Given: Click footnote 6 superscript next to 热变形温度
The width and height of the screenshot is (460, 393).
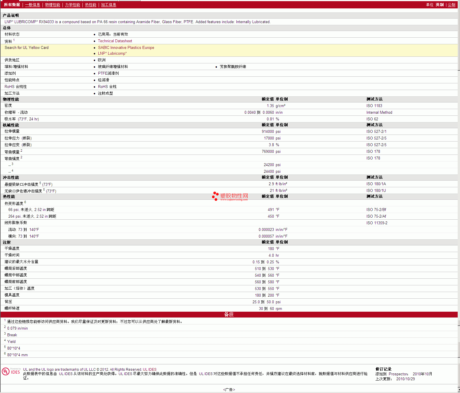Looking at the screenshot, I should (x=25, y=202).
